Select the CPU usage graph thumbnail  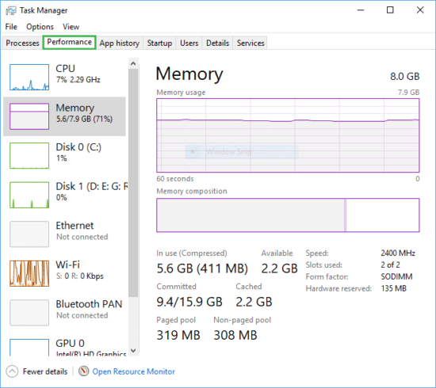[29, 78]
